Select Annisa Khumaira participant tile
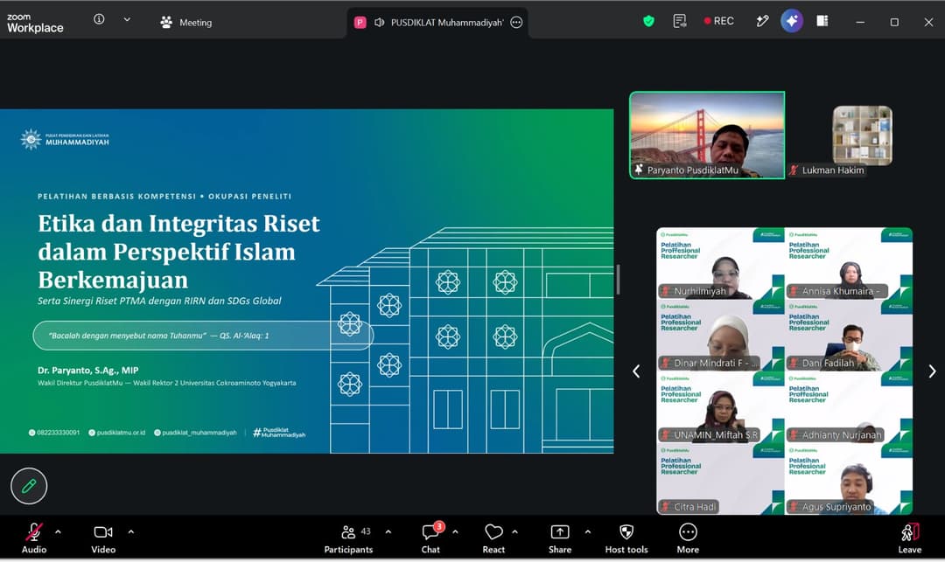The image size is (945, 562). pos(849,263)
